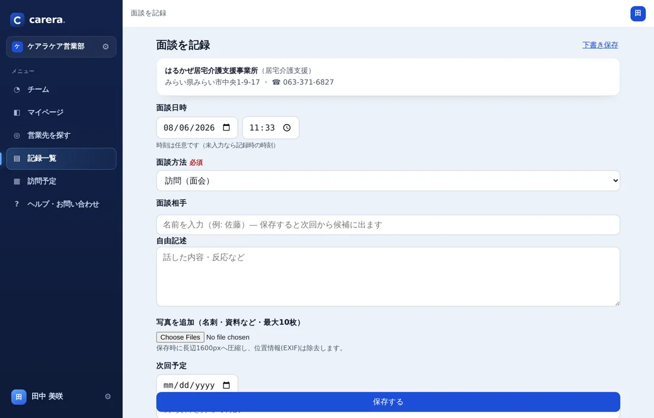Click the 必須 required label

click(196, 162)
